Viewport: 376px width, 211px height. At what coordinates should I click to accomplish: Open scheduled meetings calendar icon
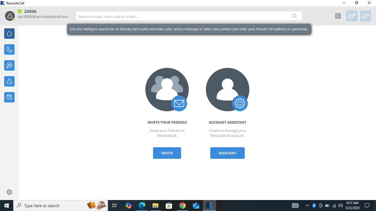point(9,97)
